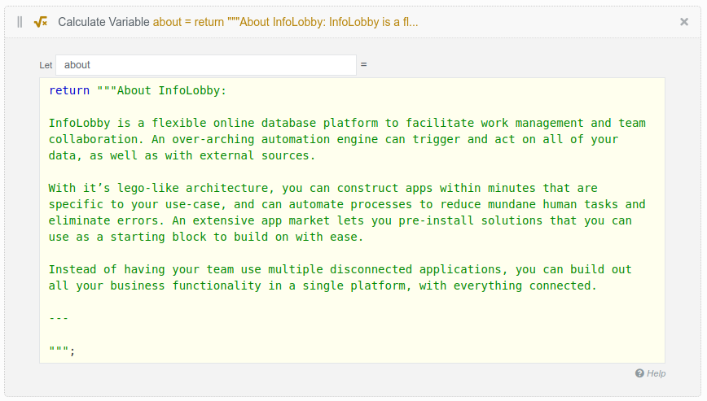The height and width of the screenshot is (401, 707).
Task: Click line starting 'collaboration. An over-arching'
Action: pyautogui.click(x=333, y=140)
